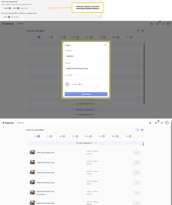The width and height of the screenshot is (172, 205).
Task: Remove the Location chip from Select Filters list
Action: (x=10, y=8)
